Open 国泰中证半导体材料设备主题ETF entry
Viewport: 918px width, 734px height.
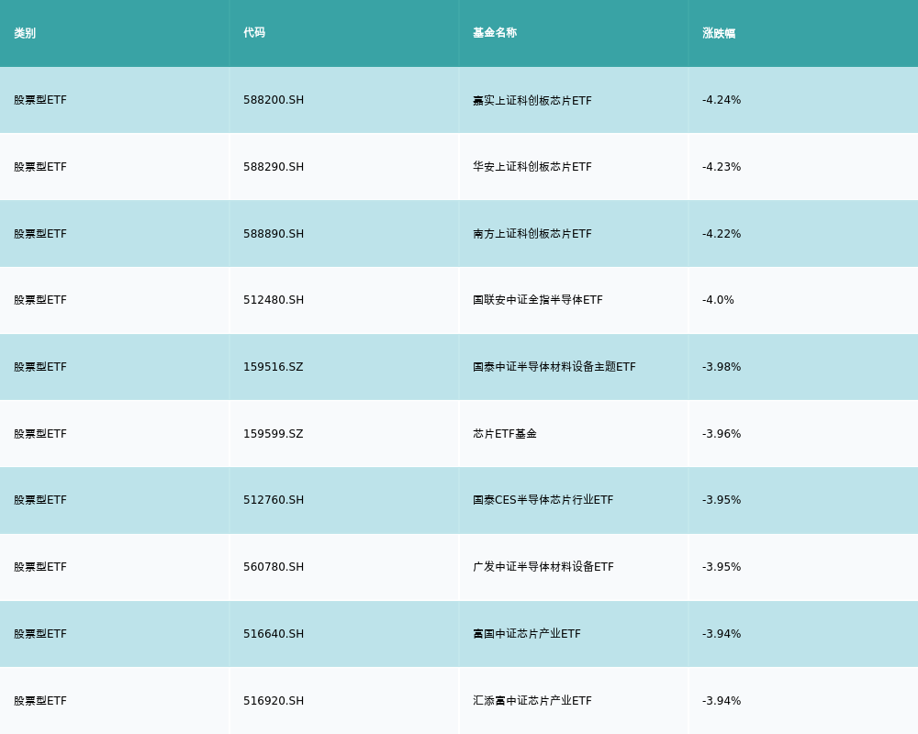point(554,367)
